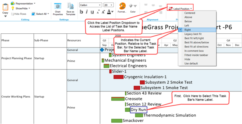The height and width of the screenshot is (124, 242).
Task: Choose Hide in Label Position menu
Action: 197,59
